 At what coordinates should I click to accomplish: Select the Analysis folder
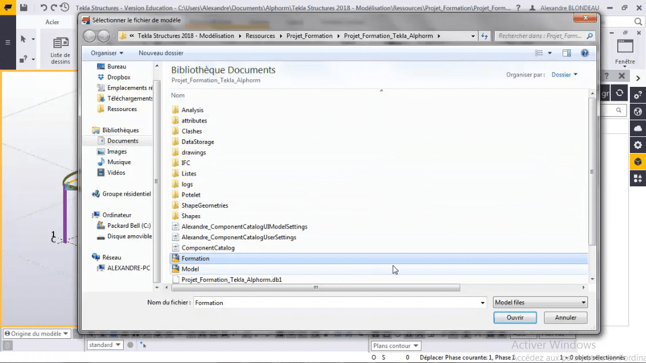(192, 110)
